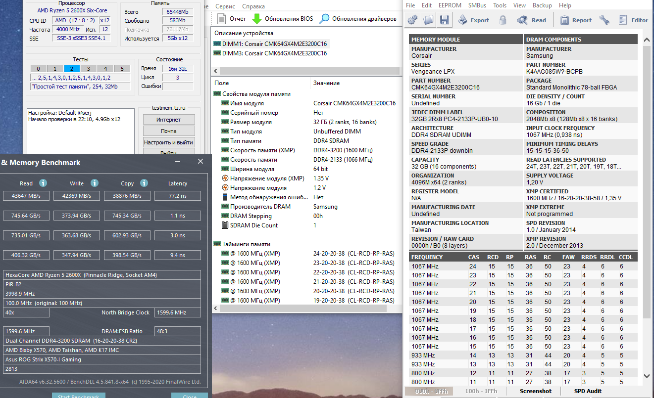Click the Отчёт report icon in AIDA64
This screenshot has height=398, width=654.
click(221, 19)
